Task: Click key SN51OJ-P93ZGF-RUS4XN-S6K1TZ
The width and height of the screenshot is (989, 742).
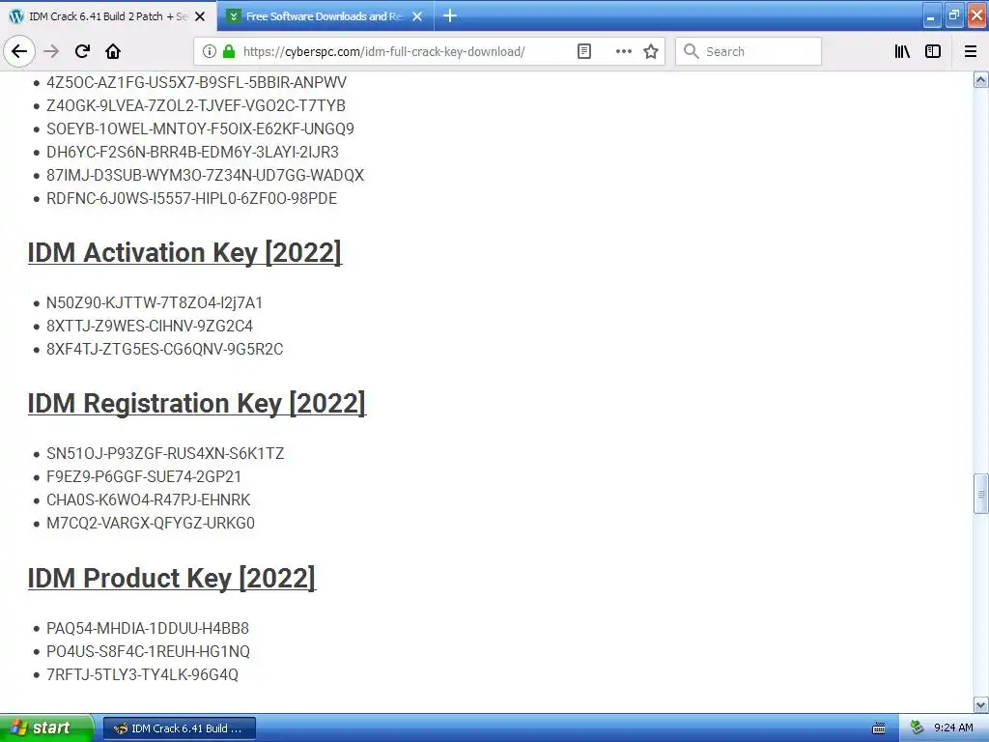Action: tap(165, 454)
